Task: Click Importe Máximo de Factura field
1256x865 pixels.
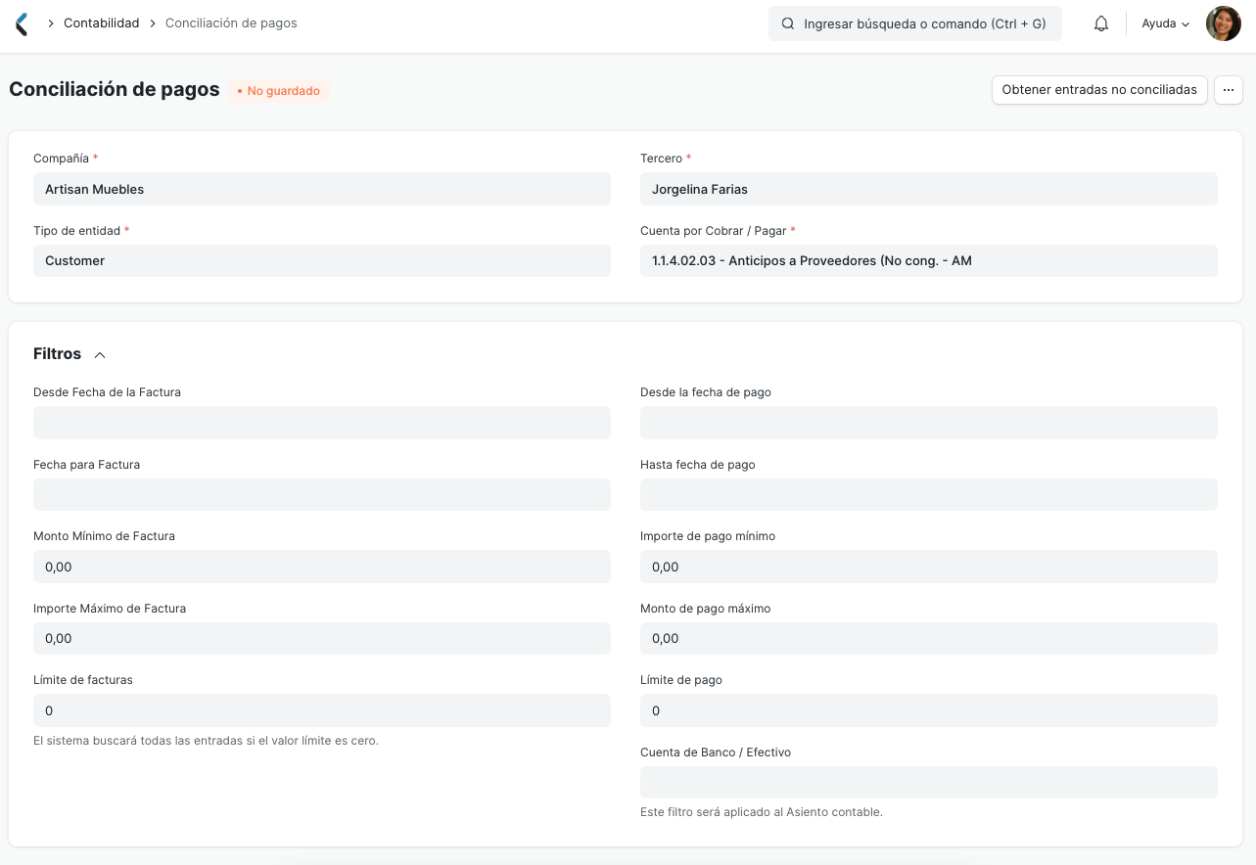Action: (322, 638)
